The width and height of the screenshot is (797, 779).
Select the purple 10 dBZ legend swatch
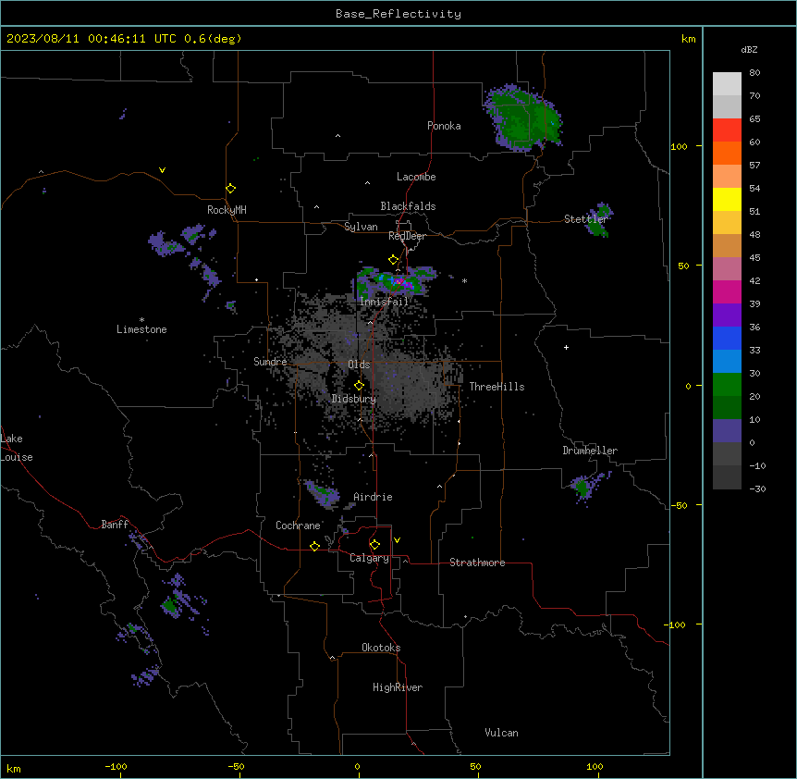[727, 431]
